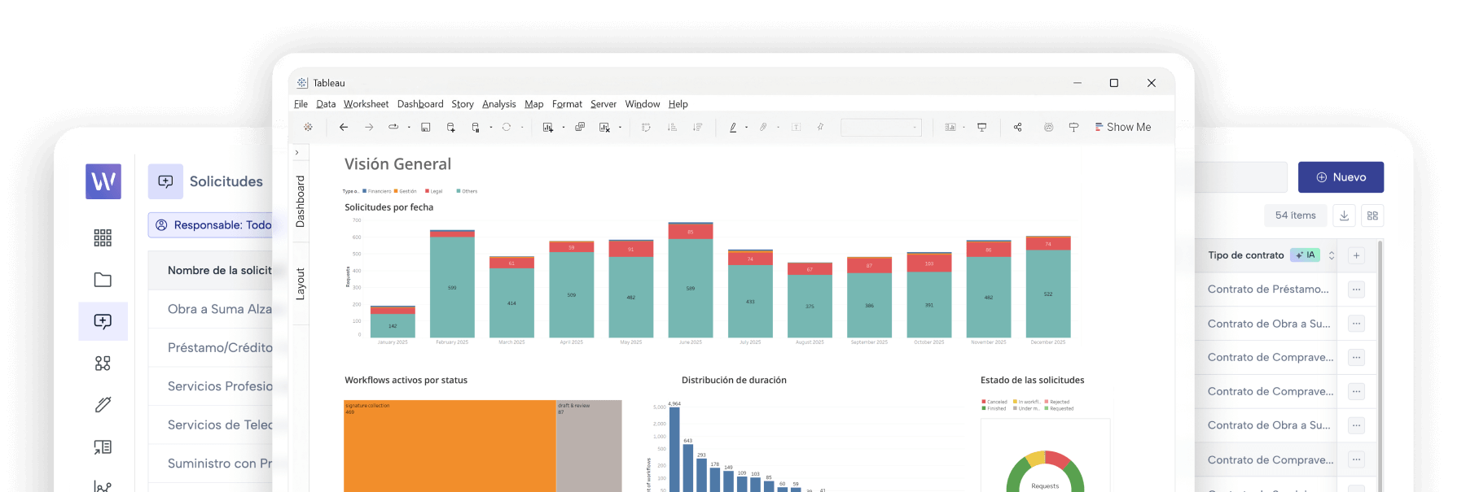Switch to grid view icon beside download
The width and height of the screenshot is (1466, 492).
1372,216
